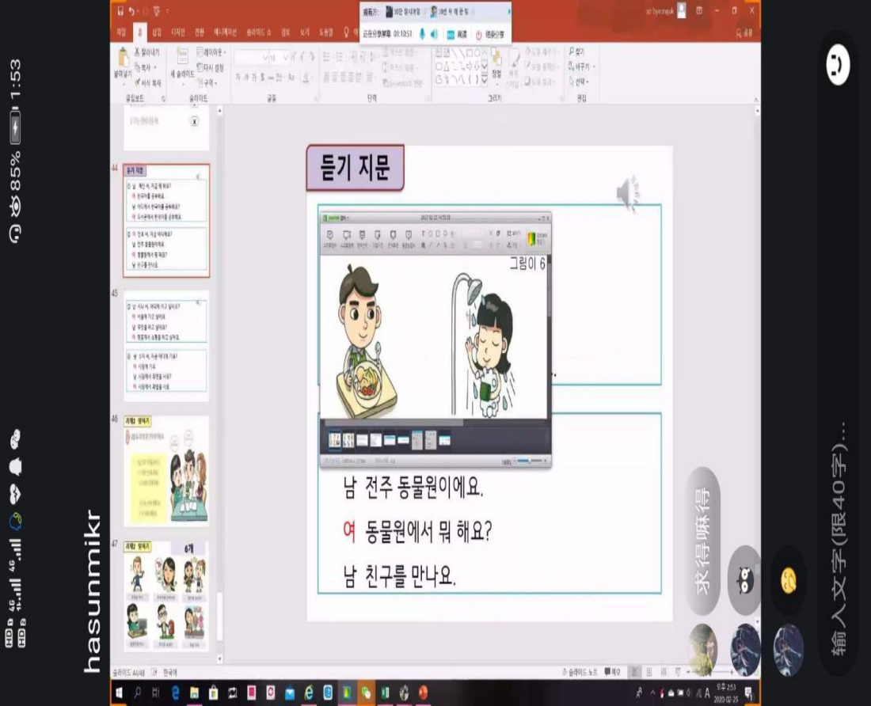
Task: Expand the Find options under the Editing group
Action: [x=581, y=52]
